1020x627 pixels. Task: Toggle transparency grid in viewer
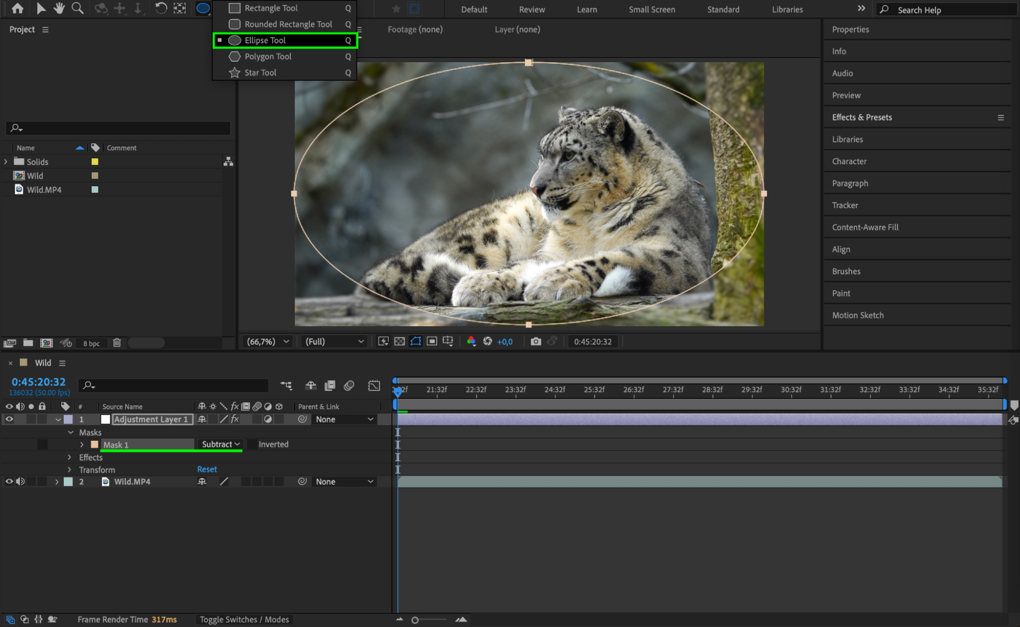coord(400,341)
